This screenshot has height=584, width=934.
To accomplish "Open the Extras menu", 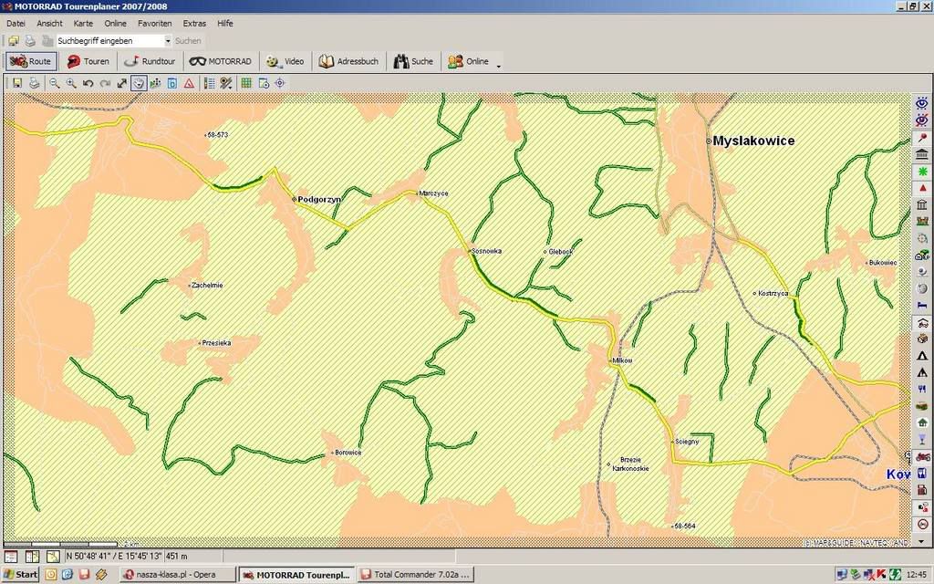I will [194, 23].
